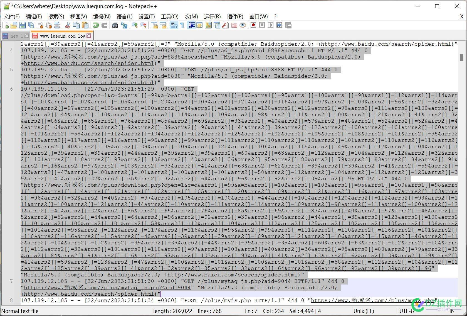Viewport: 467px width, 316px height.
Task: Open the 插件(P) menu
Action: click(235, 17)
